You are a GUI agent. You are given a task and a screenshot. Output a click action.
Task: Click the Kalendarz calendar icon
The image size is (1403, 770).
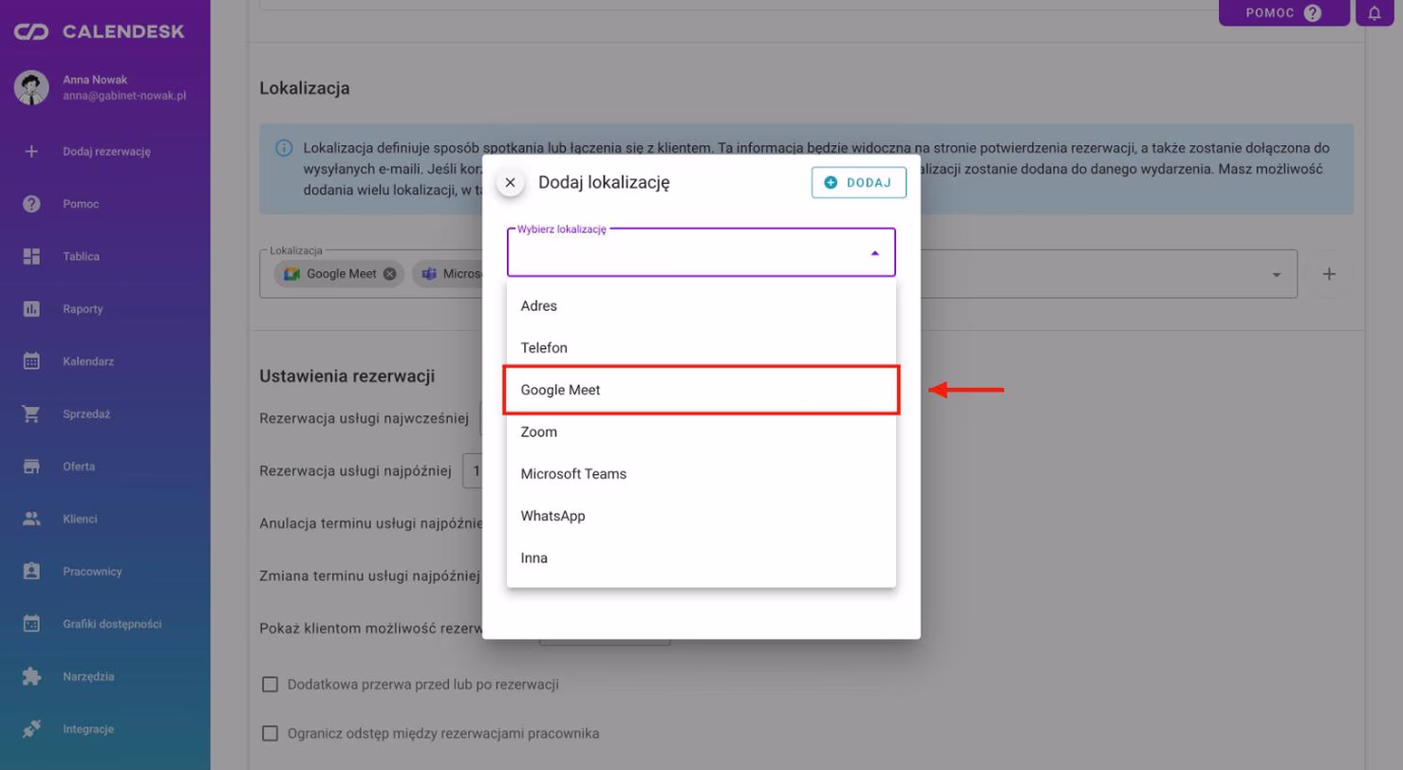tap(31, 361)
